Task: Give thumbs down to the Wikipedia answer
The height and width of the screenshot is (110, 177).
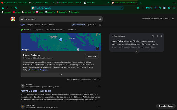Action: [99, 79]
